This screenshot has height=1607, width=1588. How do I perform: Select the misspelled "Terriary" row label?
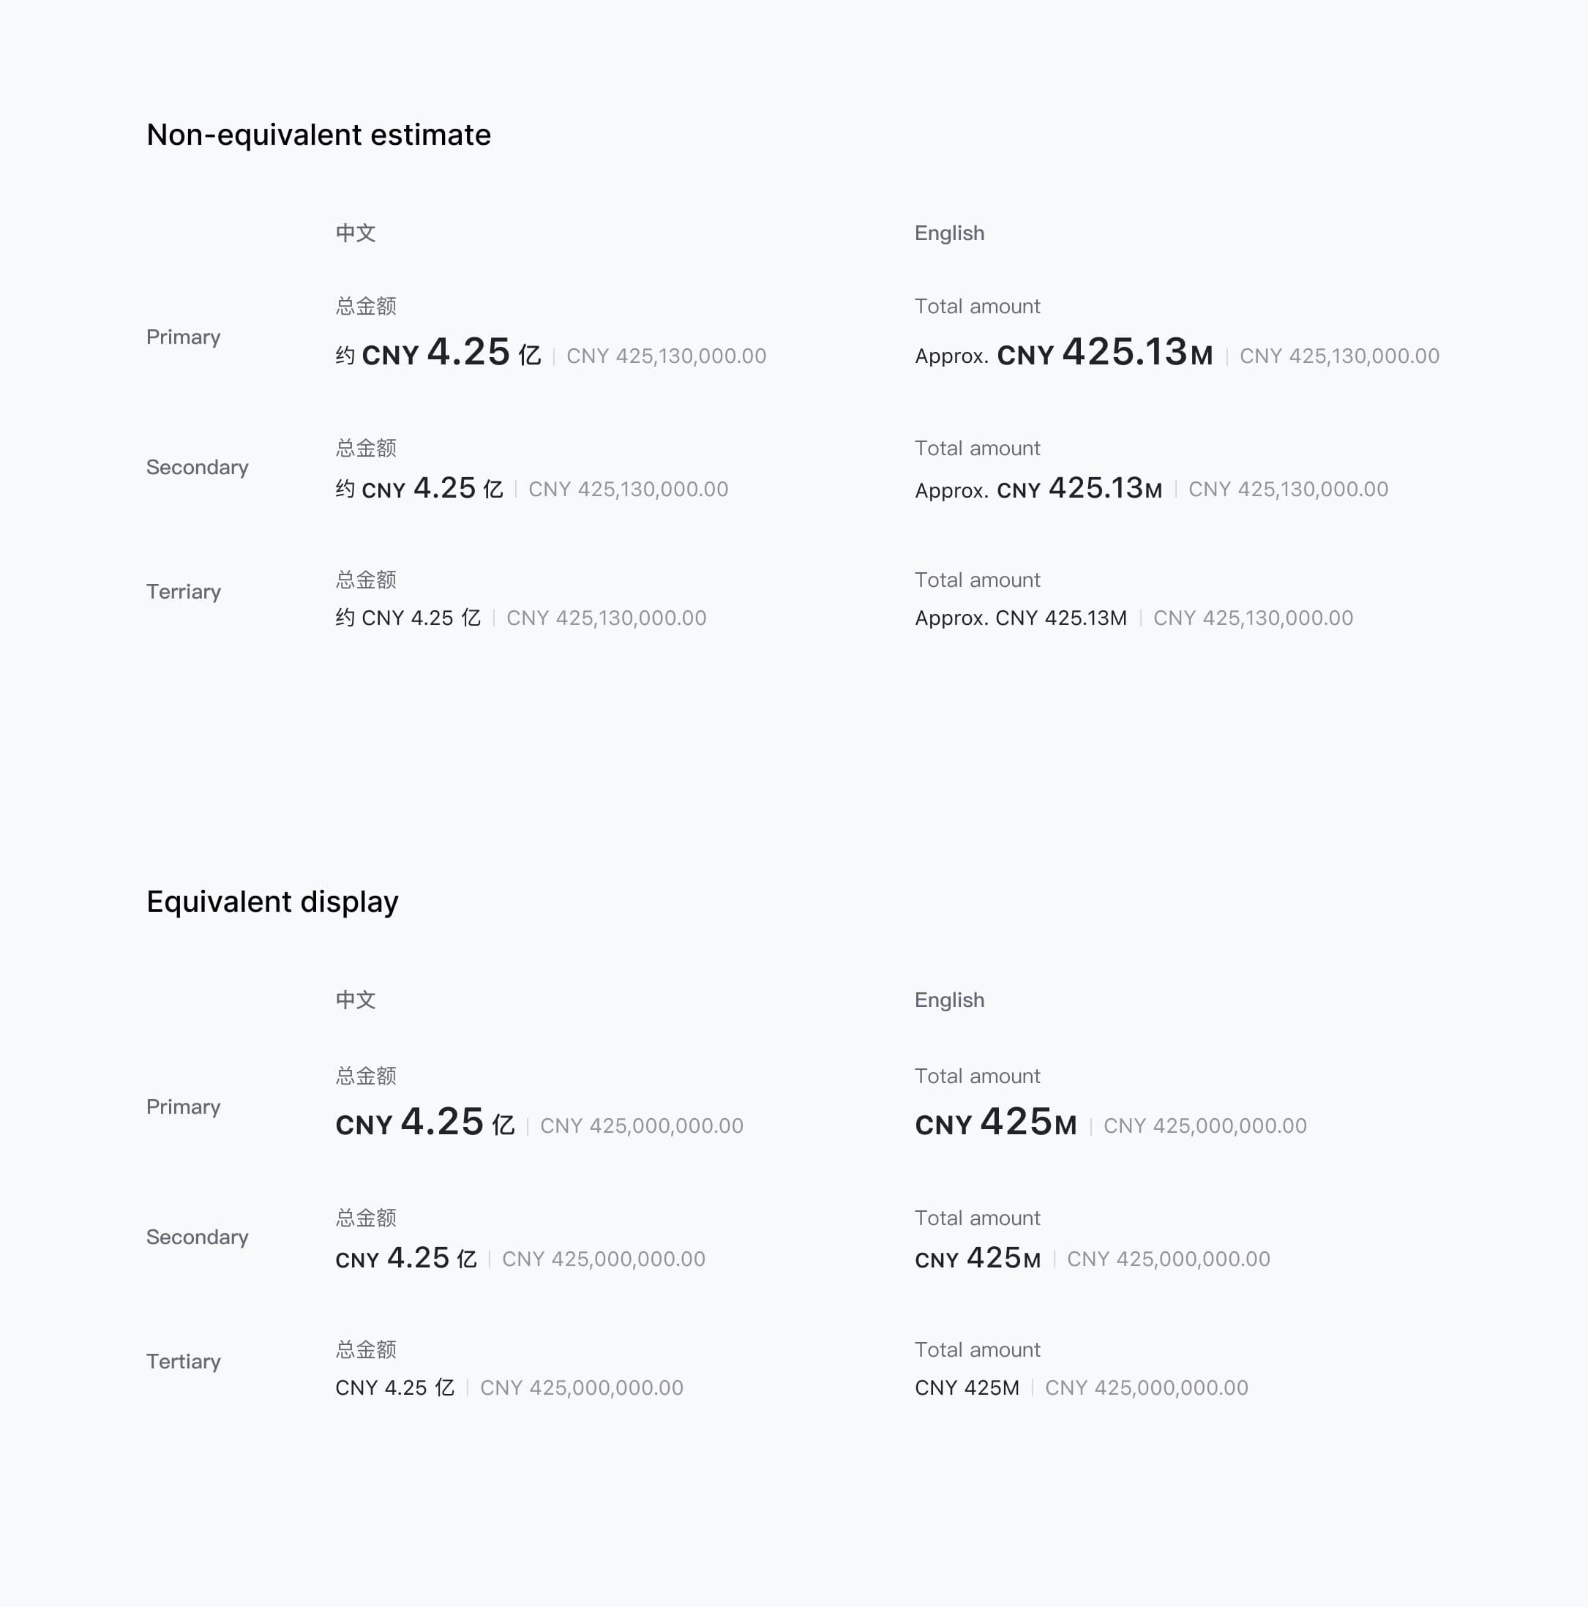tap(183, 591)
